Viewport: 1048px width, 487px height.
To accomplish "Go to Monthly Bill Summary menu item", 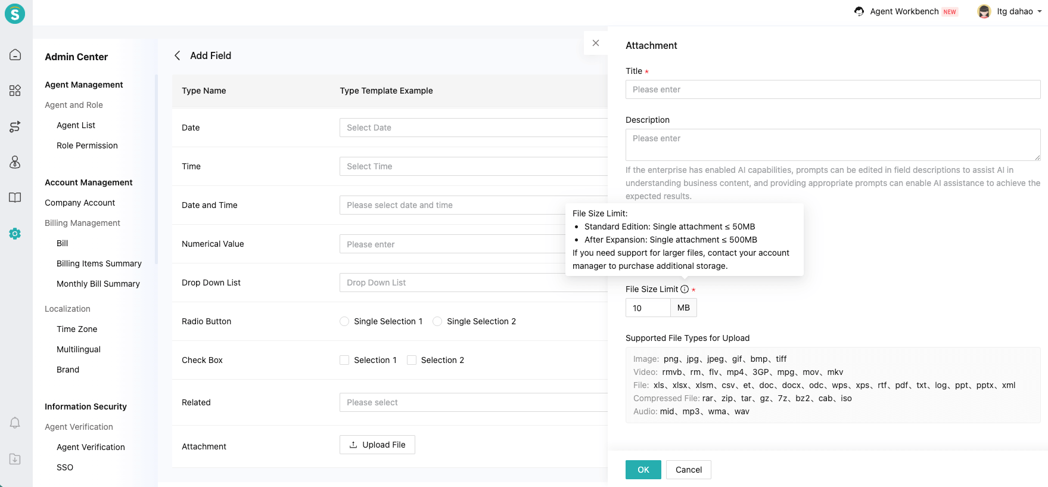I will 98,284.
